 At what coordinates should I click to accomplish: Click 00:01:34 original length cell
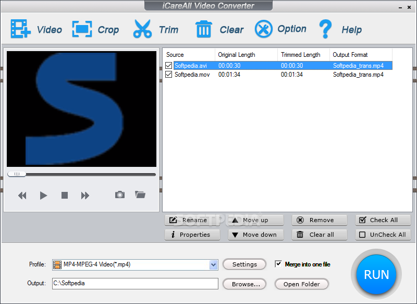click(x=229, y=75)
